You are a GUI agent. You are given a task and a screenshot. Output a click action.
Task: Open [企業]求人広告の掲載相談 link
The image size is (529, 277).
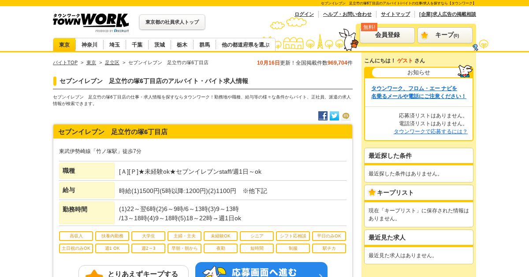(447, 14)
